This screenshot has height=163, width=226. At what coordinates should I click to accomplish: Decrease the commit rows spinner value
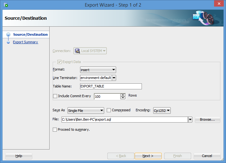point(123,98)
